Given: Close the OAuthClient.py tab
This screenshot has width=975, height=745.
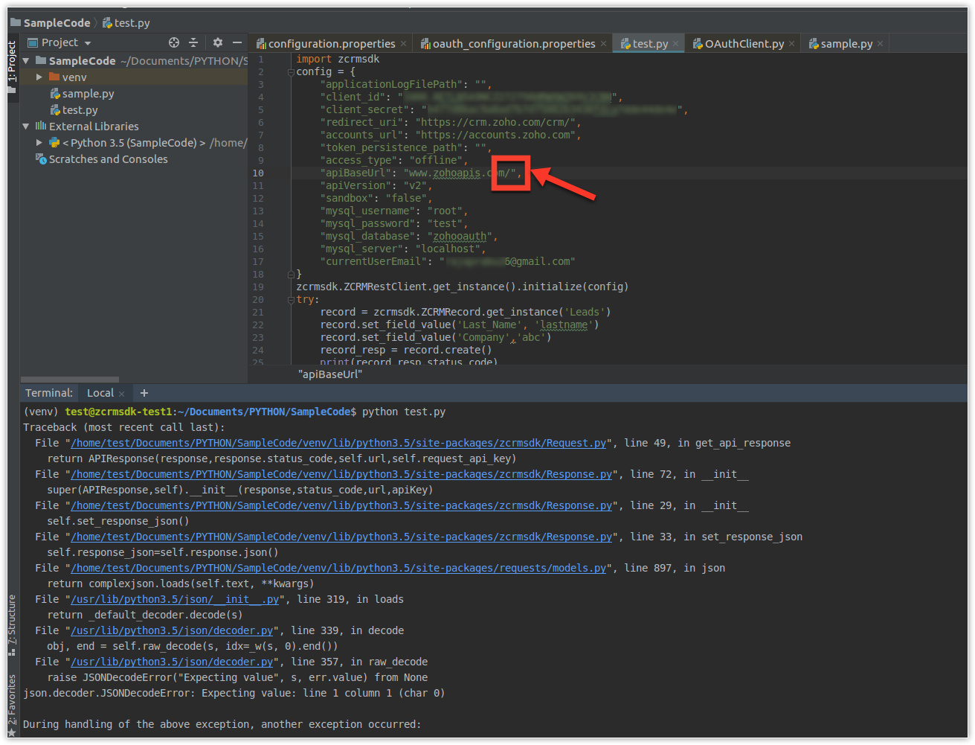Looking at the screenshot, I should point(792,44).
